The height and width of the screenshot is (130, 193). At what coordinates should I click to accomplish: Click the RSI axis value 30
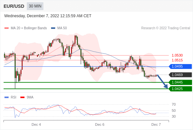[x=174, y=116]
